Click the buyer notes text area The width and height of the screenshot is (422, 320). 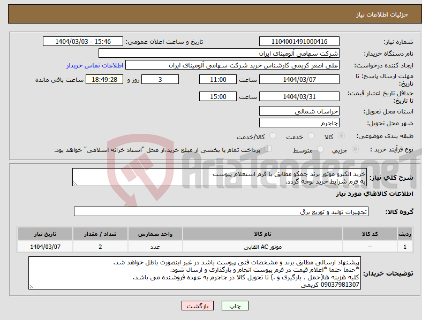pos(194,273)
